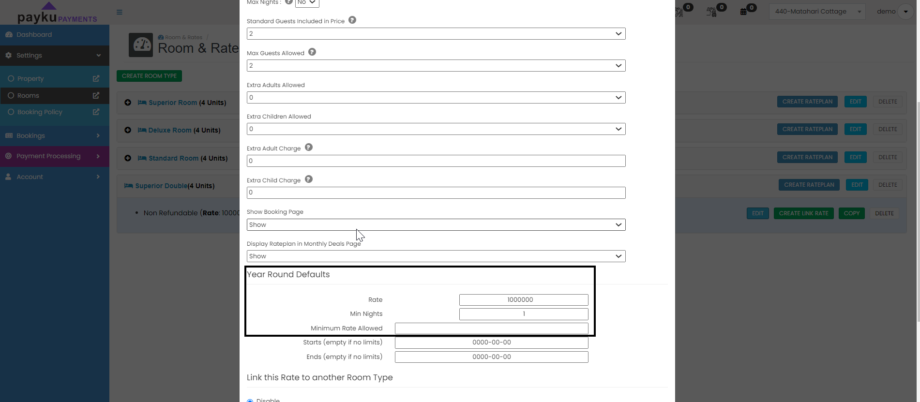Click in Extra Adult Charge input
The height and width of the screenshot is (402, 920).
(436, 161)
